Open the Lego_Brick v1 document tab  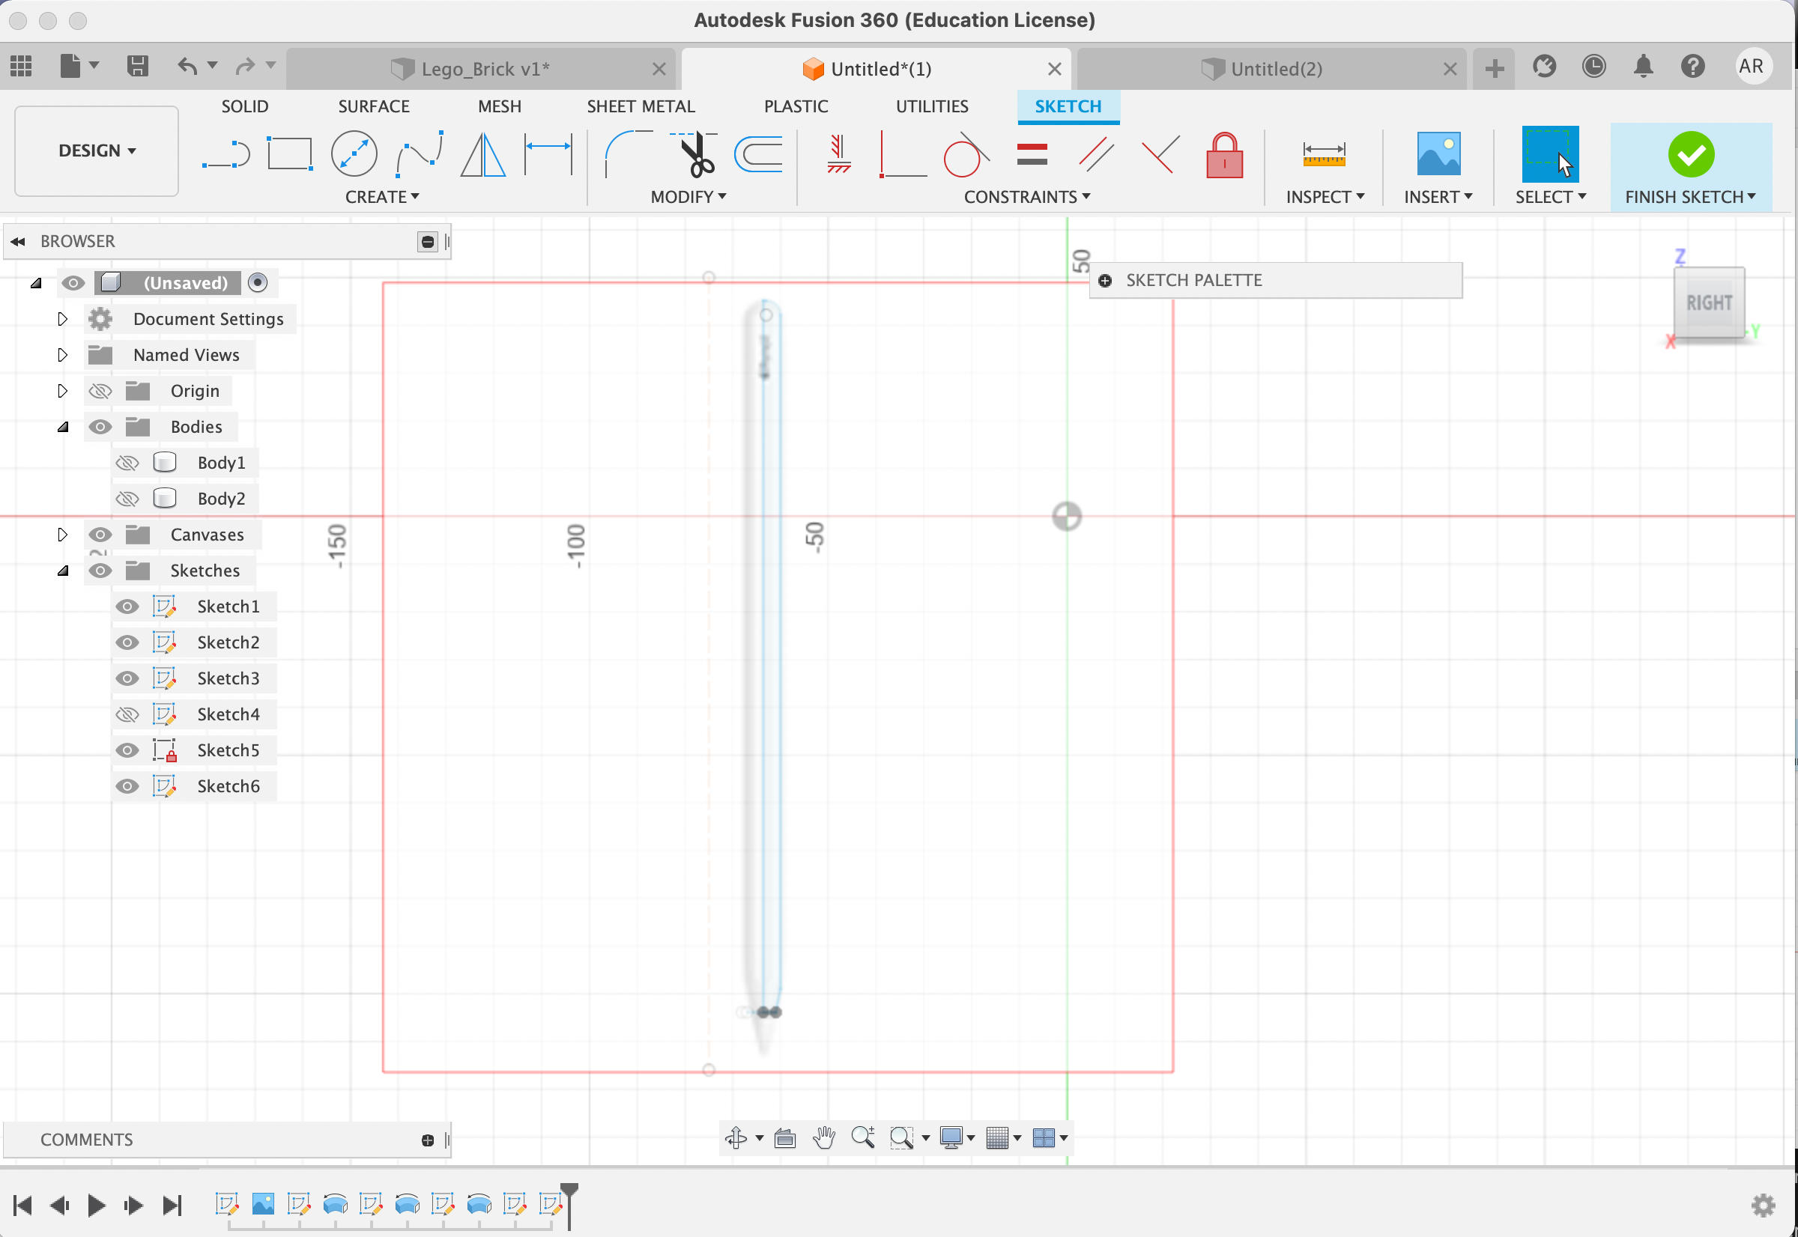(481, 69)
